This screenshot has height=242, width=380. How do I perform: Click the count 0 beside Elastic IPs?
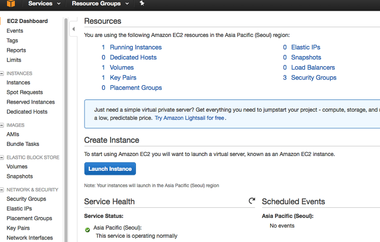(x=285, y=47)
